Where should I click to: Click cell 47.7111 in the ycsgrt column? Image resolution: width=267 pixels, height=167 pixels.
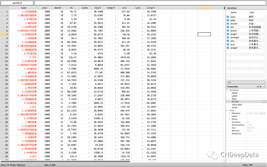(x=151, y=130)
